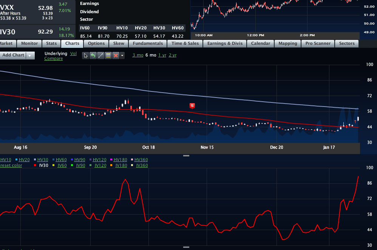Click the HV20 cyan color swatch
This screenshot has height=250, width=377.
click(x=16, y=160)
